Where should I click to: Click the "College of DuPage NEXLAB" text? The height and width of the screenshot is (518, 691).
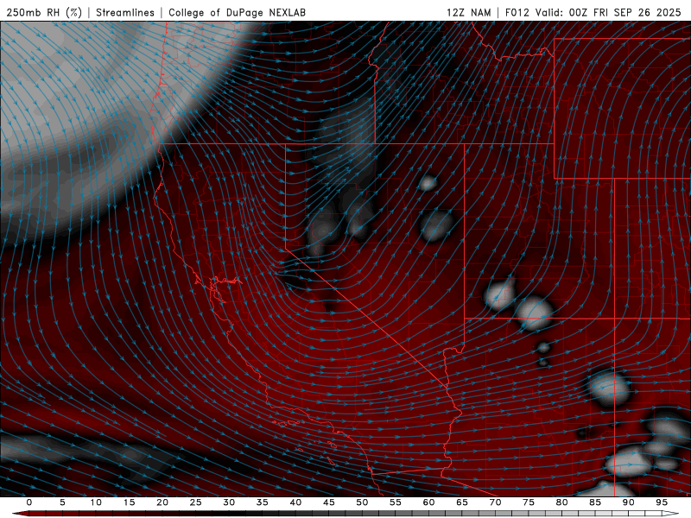pyautogui.click(x=237, y=12)
